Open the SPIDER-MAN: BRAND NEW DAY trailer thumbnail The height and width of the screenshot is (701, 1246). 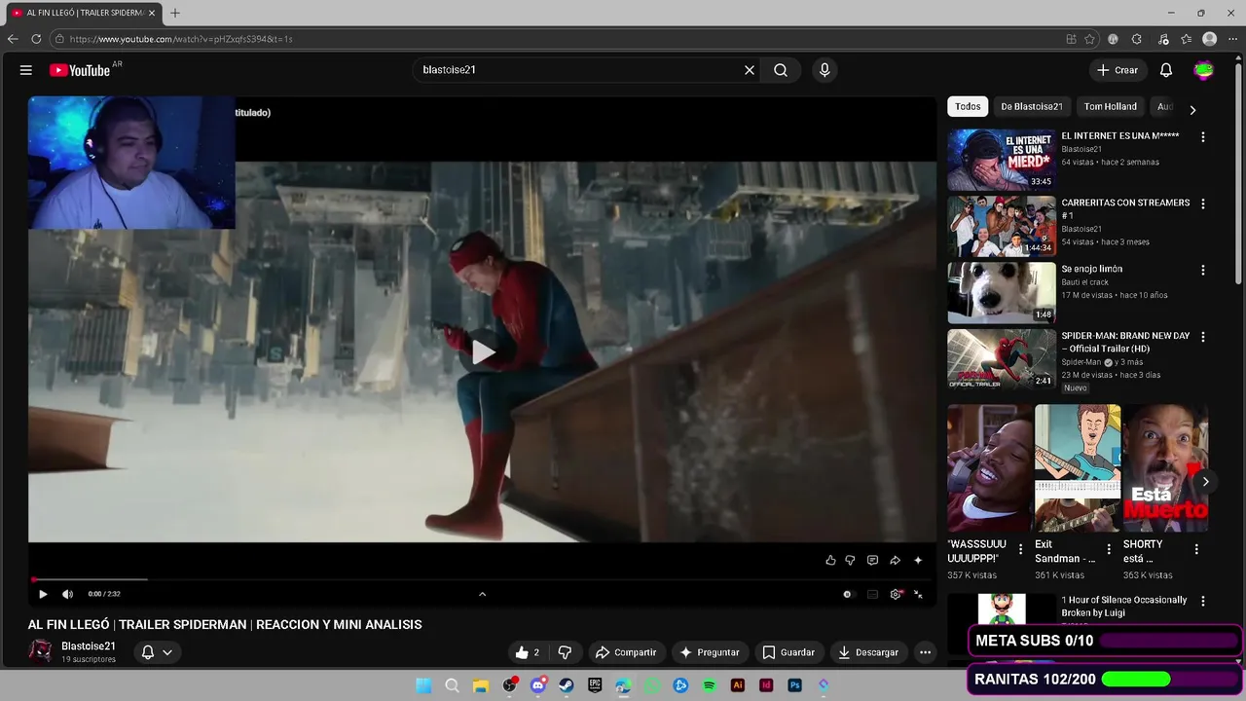1002,359
